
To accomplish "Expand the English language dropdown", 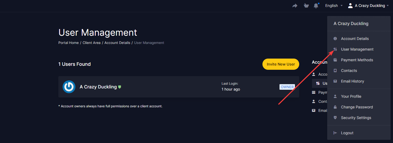I will 334,6.
